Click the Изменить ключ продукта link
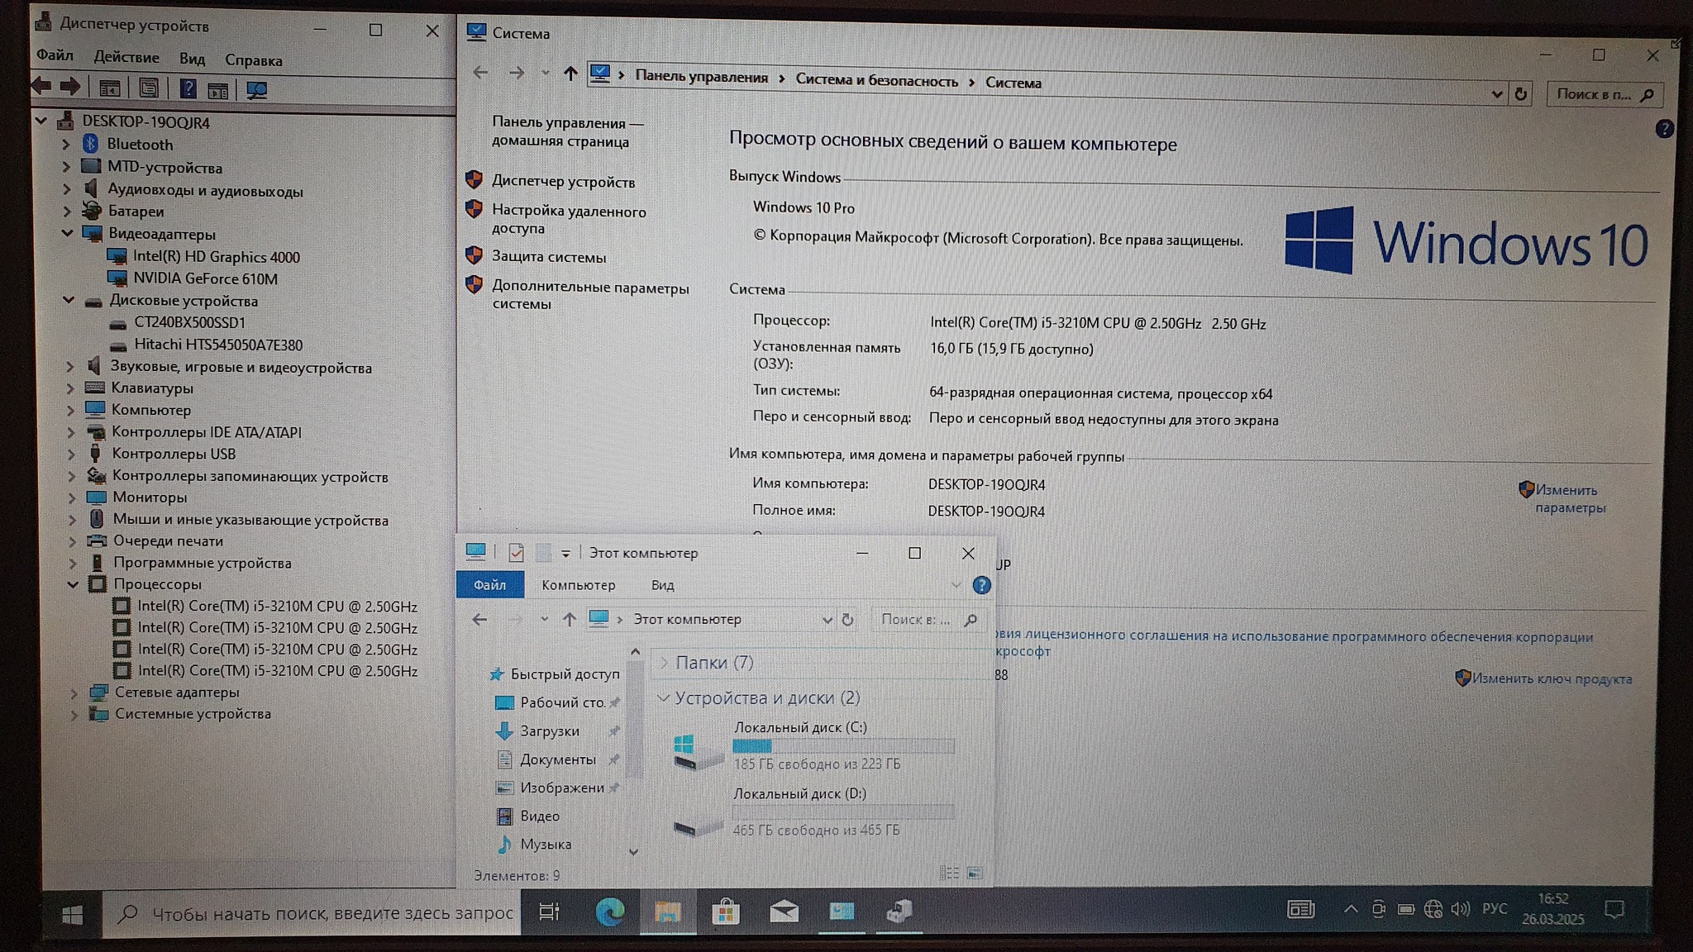The height and width of the screenshot is (952, 1693). click(x=1551, y=678)
